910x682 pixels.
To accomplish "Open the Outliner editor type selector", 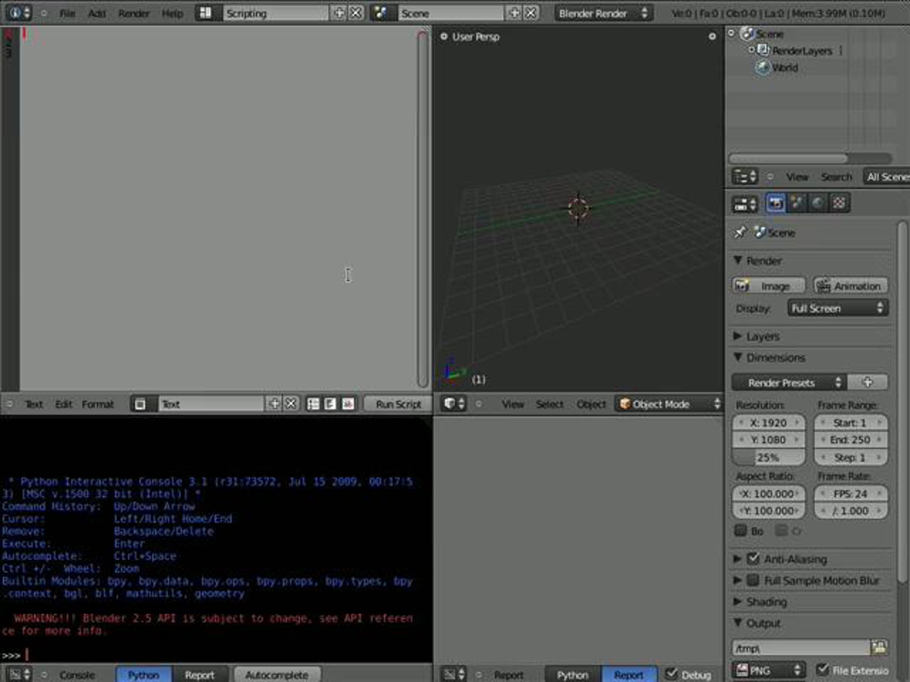I will tap(745, 177).
